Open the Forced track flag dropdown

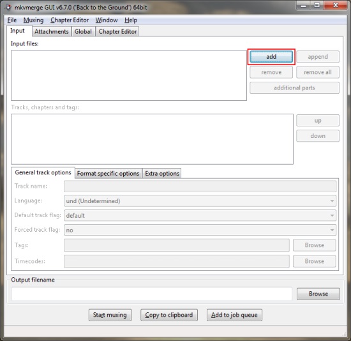pyautogui.click(x=200, y=230)
